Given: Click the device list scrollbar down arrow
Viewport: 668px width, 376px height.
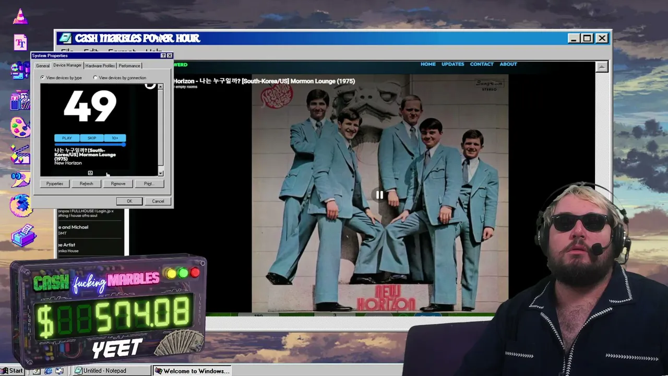Looking at the screenshot, I should click(x=160, y=173).
